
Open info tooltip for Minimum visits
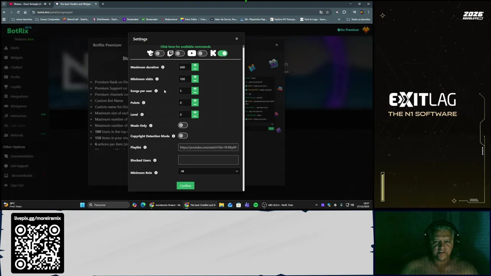tap(157, 79)
